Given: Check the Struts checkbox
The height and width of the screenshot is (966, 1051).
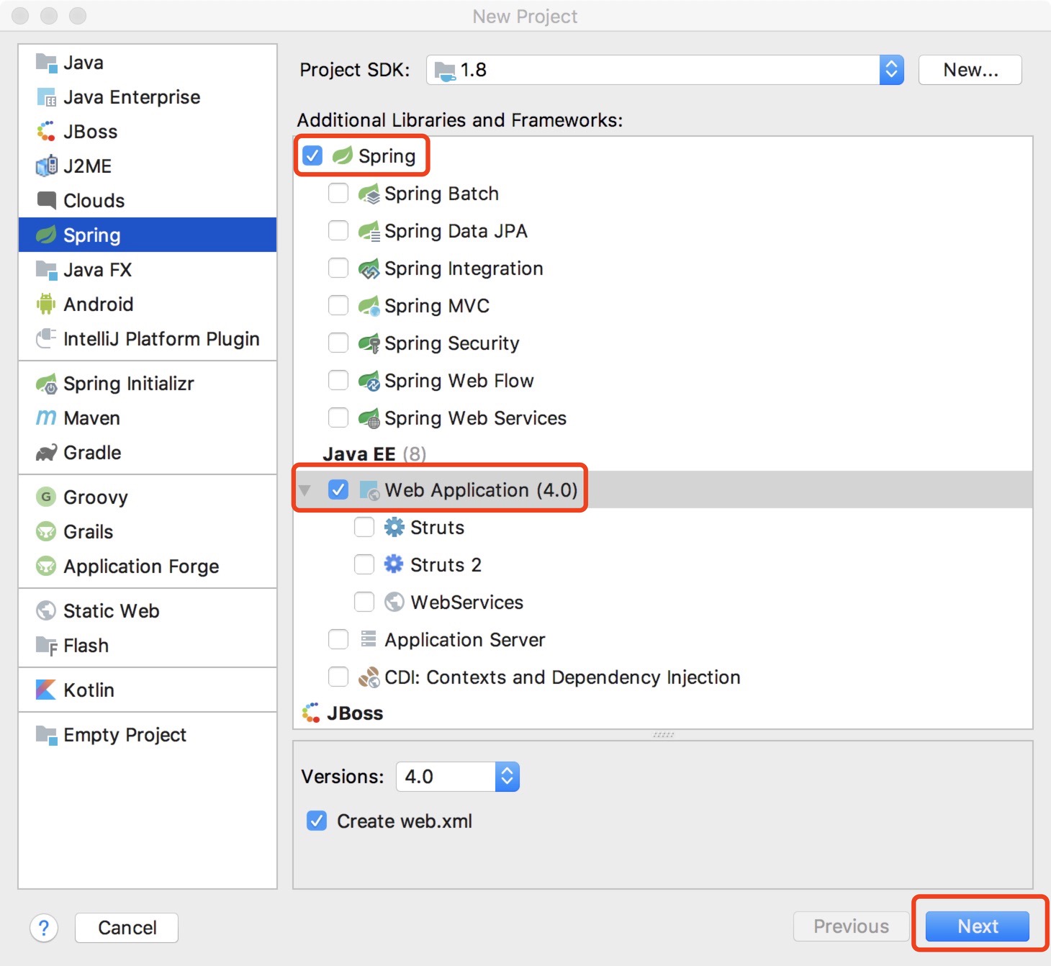Looking at the screenshot, I should click(x=364, y=527).
